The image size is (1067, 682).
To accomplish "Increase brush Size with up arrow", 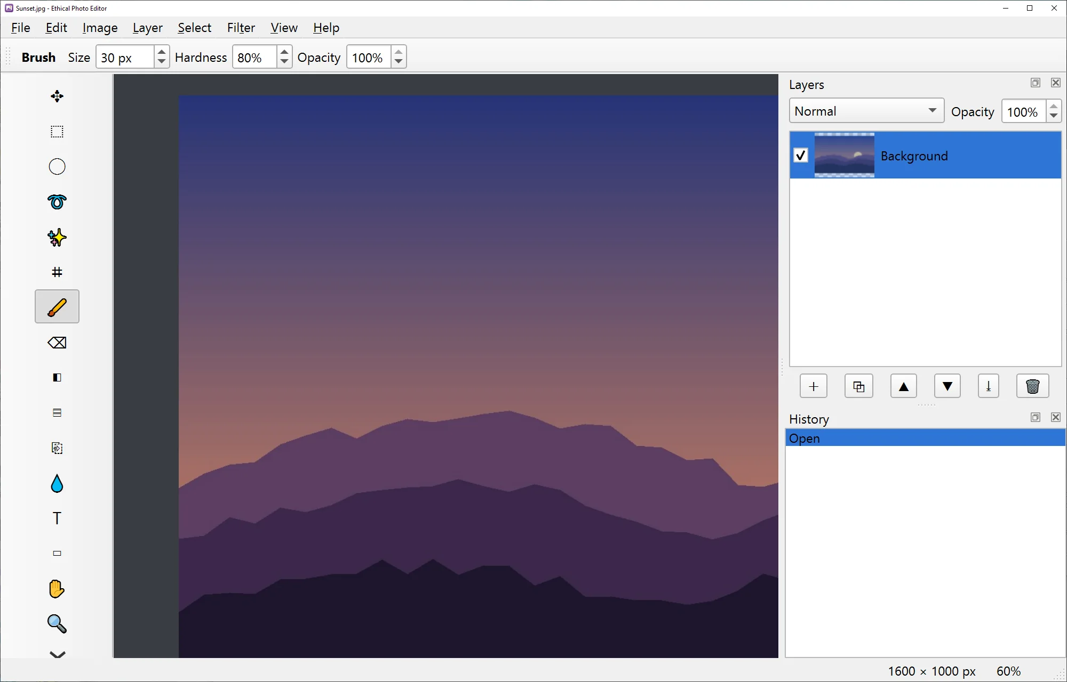I will [162, 51].
